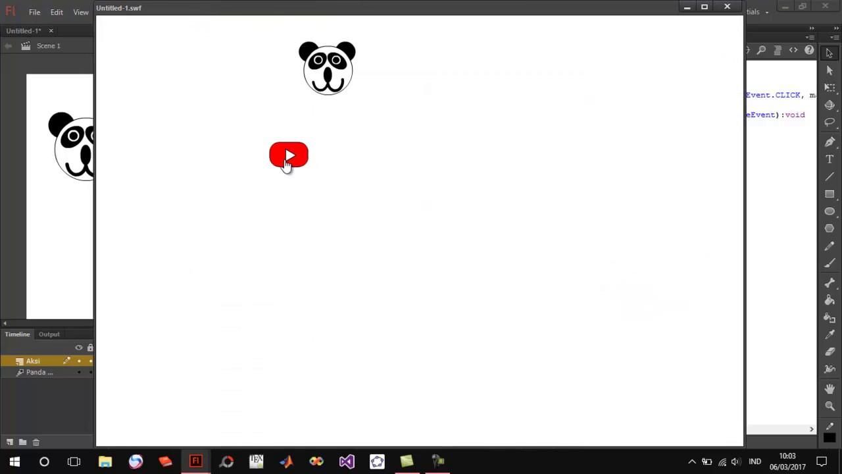Click the Delete layer trash icon
The width and height of the screenshot is (842, 474).
(x=36, y=442)
